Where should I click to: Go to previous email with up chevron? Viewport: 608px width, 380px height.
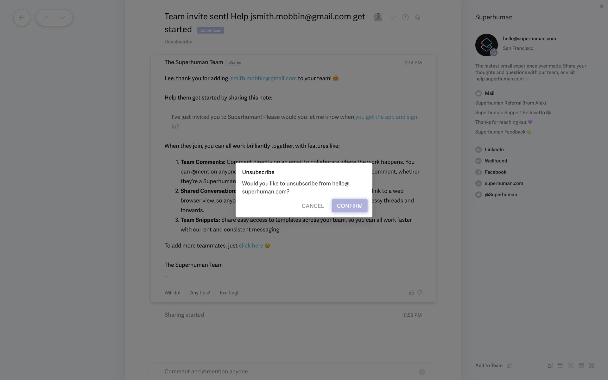pyautogui.click(x=46, y=18)
